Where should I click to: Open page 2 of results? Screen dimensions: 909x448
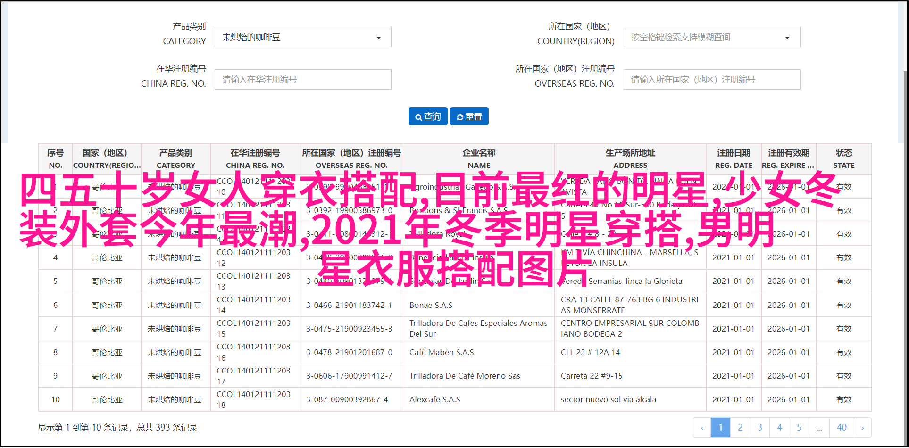[740, 428]
